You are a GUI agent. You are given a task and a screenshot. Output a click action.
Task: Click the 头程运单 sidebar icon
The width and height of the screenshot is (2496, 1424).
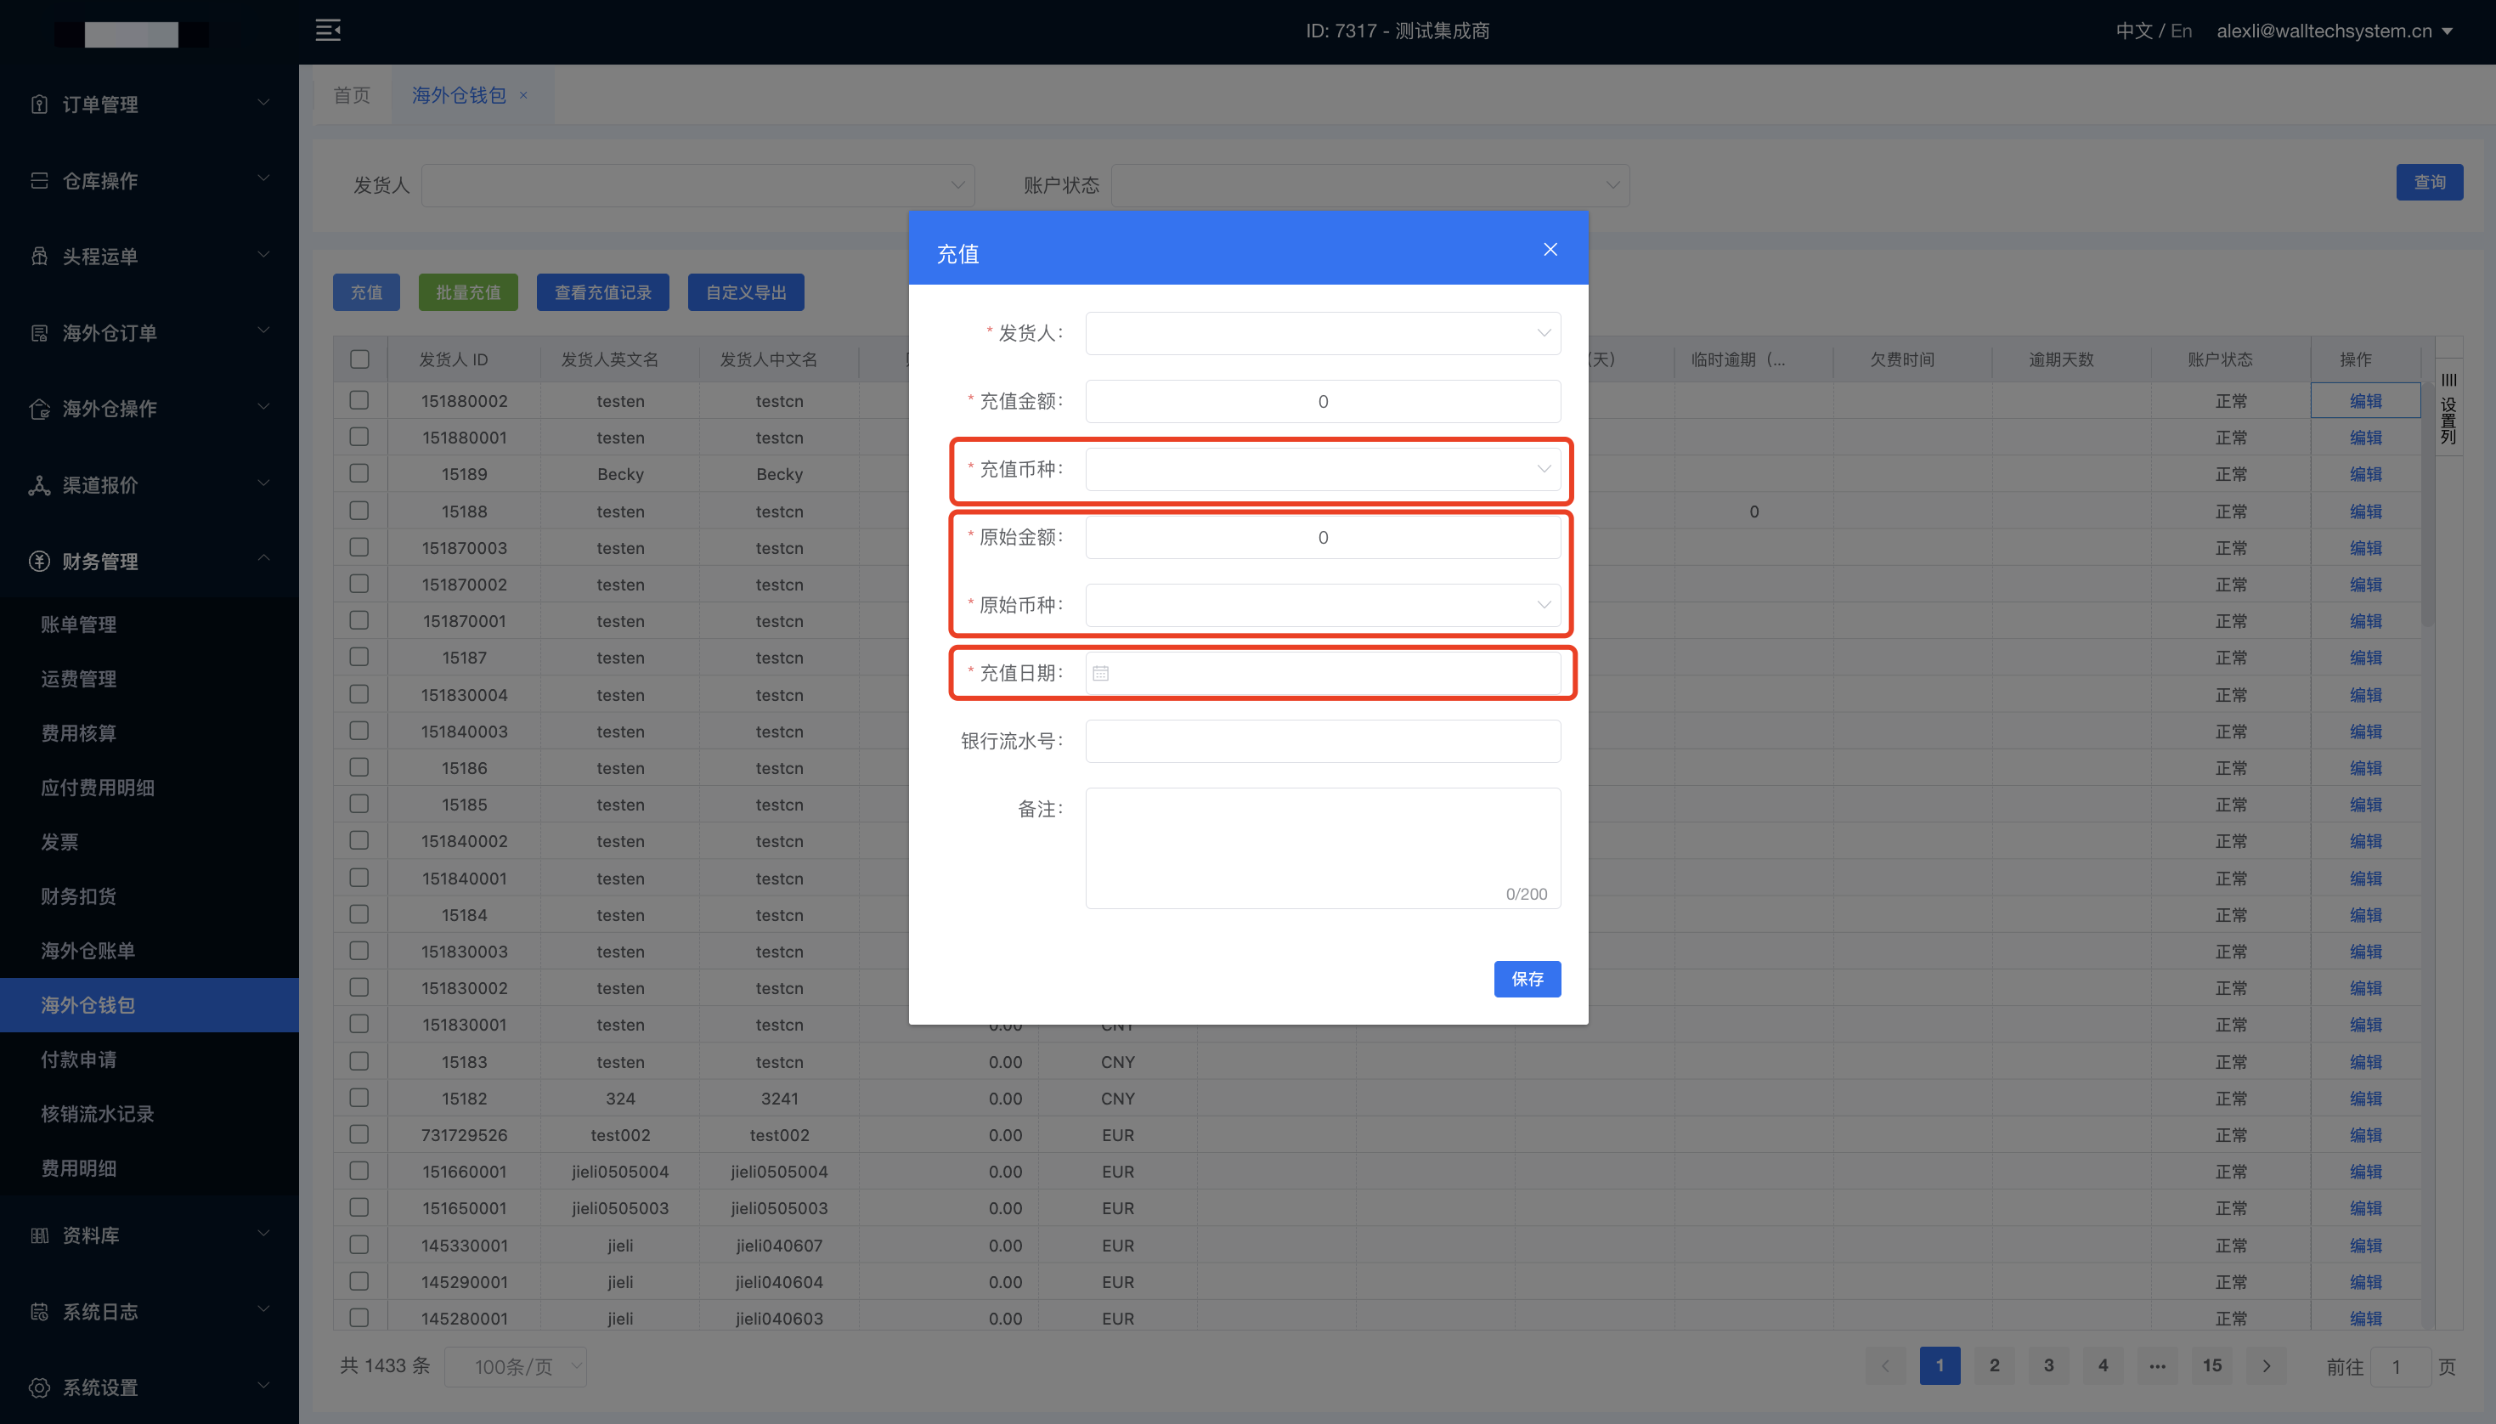[x=39, y=257]
